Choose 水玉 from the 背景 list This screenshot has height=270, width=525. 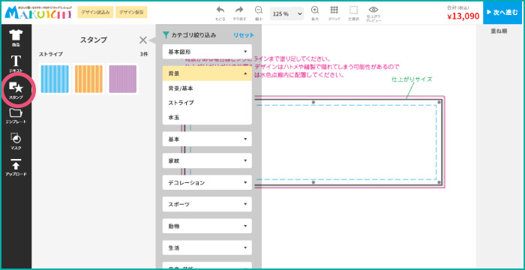pyautogui.click(x=207, y=117)
